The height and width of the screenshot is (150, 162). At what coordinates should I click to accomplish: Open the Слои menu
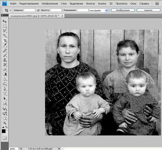click(x=64, y=4)
